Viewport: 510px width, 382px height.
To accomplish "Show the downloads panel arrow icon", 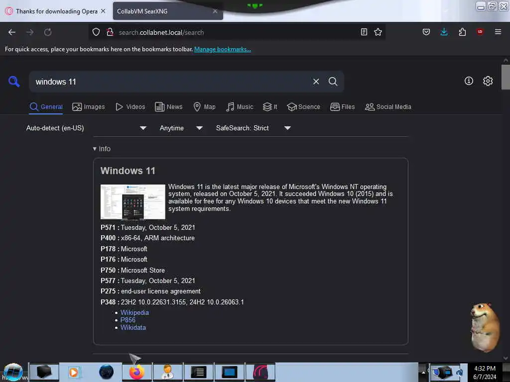I will [444, 32].
